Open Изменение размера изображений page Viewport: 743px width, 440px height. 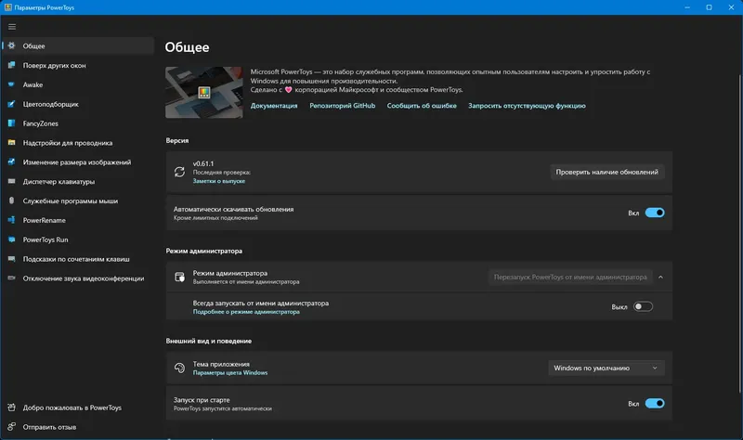pyautogui.click(x=78, y=162)
